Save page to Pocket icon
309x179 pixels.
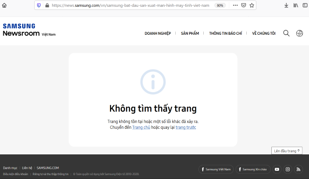(243, 5)
